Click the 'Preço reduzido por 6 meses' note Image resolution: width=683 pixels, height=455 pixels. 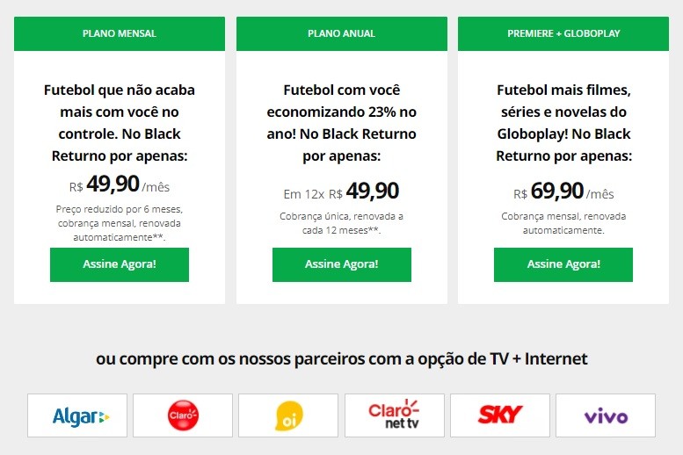[120, 223]
